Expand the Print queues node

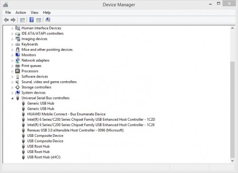click(x=12, y=66)
